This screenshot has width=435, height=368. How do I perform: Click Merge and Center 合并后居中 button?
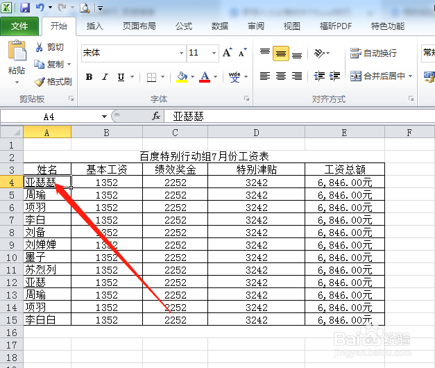coord(377,76)
